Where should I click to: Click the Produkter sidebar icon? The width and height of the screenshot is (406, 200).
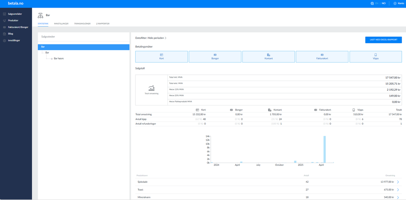click(x=4, y=20)
